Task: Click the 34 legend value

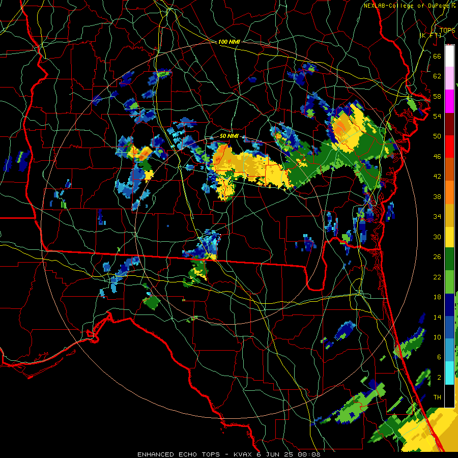Action: pos(437,217)
